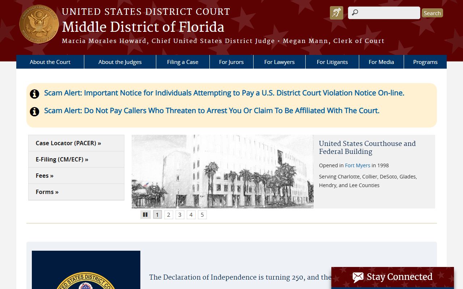
Task: Jump to slide 2
Action: click(x=169, y=215)
